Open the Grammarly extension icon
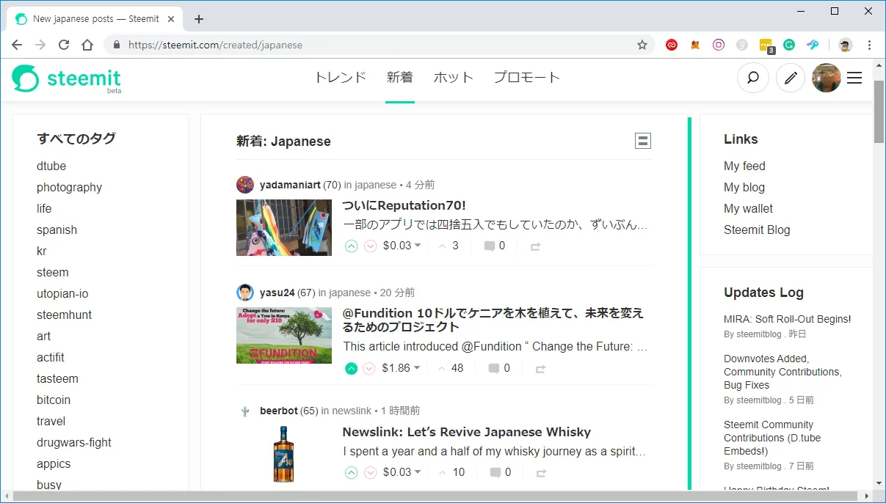 (x=789, y=45)
